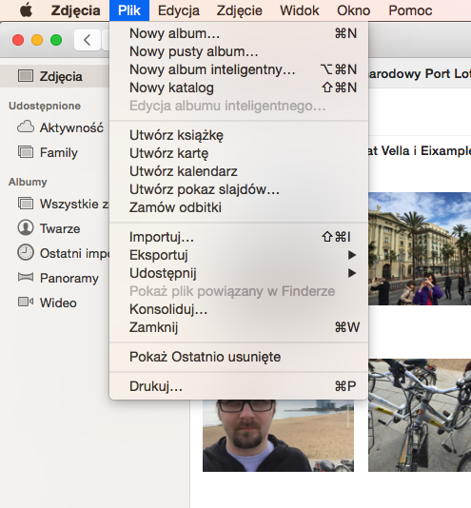This screenshot has width=471, height=508.
Task: Click the Twarze face icon
Action: [26, 227]
